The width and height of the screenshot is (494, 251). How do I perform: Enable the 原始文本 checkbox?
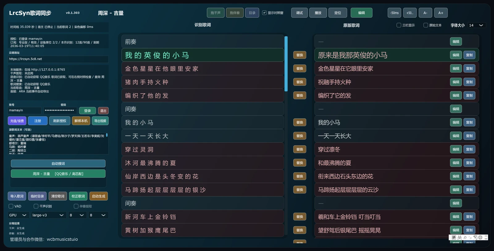(x=425, y=25)
